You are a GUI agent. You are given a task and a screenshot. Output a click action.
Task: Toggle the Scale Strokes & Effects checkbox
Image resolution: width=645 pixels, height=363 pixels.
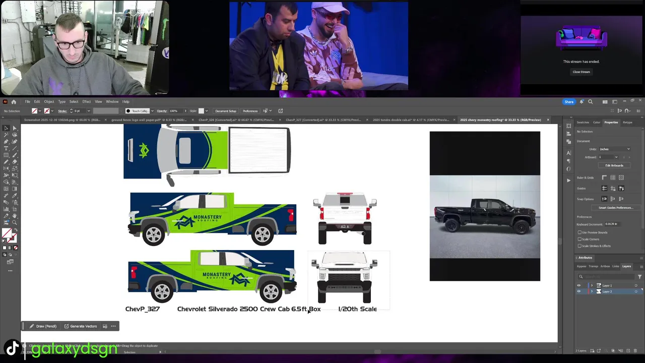[x=579, y=246]
